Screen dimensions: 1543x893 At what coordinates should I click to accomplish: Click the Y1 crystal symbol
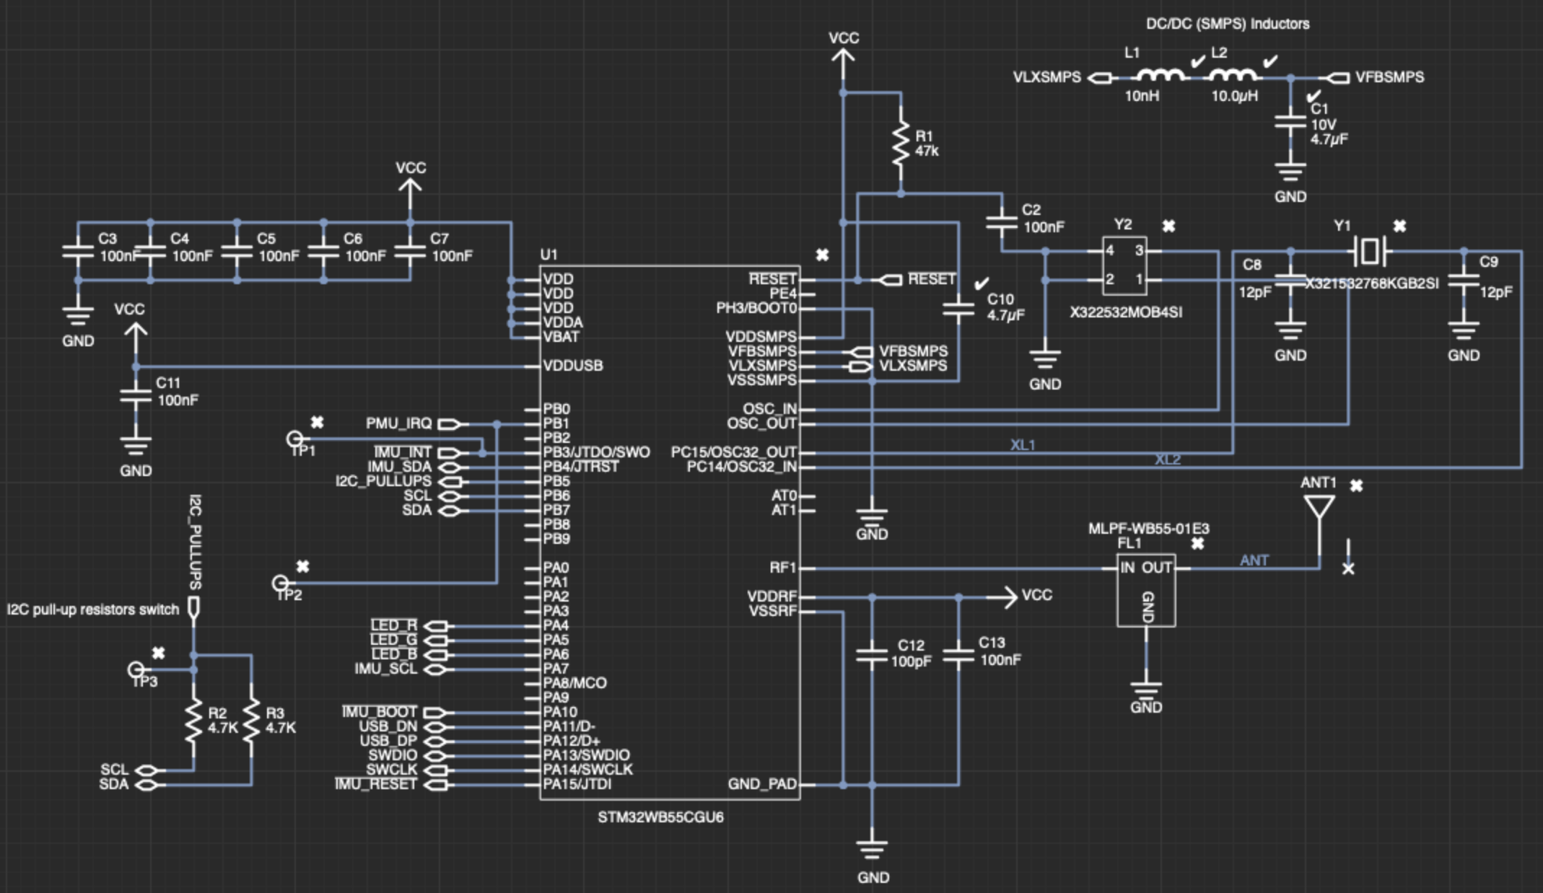1369,251
